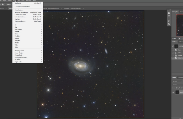Expand the Stylize submenu
This screenshot has width=183, height=119.
[28, 43]
